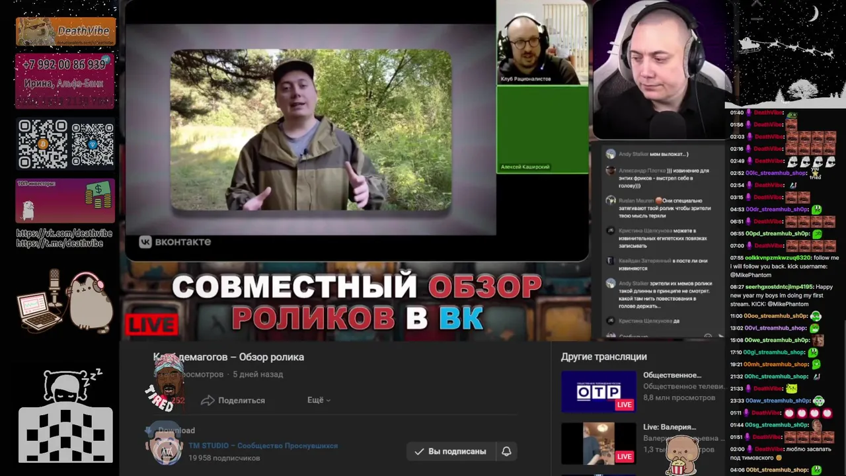Screen dimensions: 846x476
Task: Click the video title 'Клуб демагогов – Обзор ролика'
Action: pyautogui.click(x=229, y=357)
